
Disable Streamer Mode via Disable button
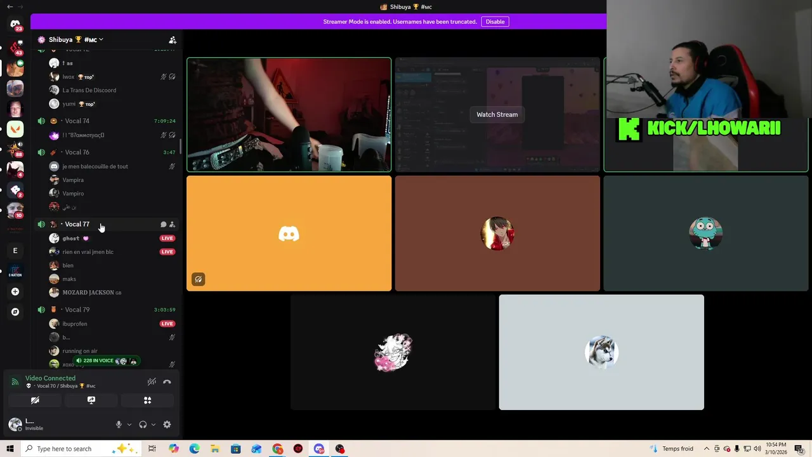(x=495, y=22)
